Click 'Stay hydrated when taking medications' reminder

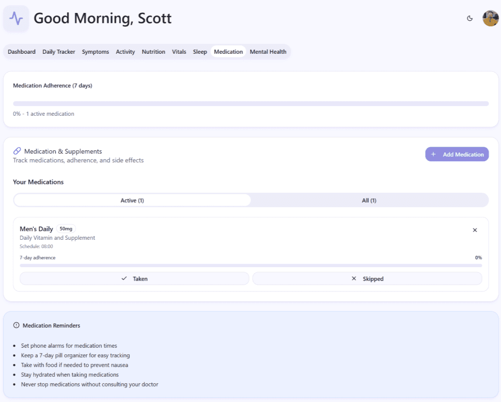coord(70,375)
